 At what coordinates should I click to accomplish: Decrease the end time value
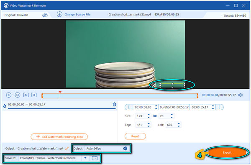pyautogui.click(x=213, y=108)
